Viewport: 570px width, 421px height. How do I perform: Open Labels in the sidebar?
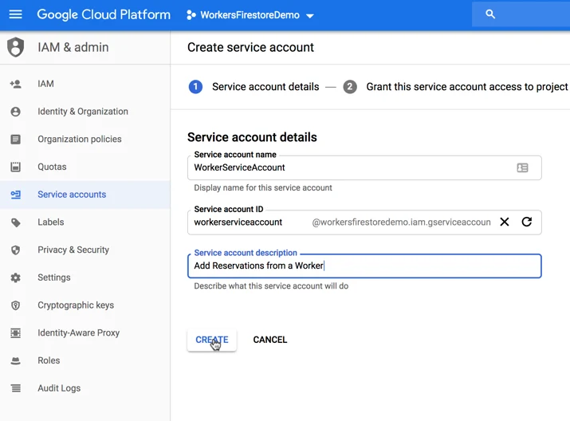click(85, 222)
